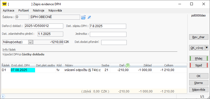Click the Evid.obd. DPH column header
This screenshot has height=99, width=210.
[23, 65]
